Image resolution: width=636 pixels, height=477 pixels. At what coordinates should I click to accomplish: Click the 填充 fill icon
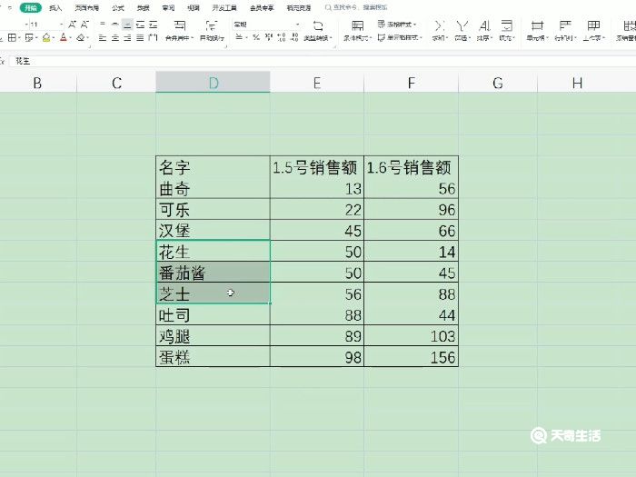click(x=506, y=26)
